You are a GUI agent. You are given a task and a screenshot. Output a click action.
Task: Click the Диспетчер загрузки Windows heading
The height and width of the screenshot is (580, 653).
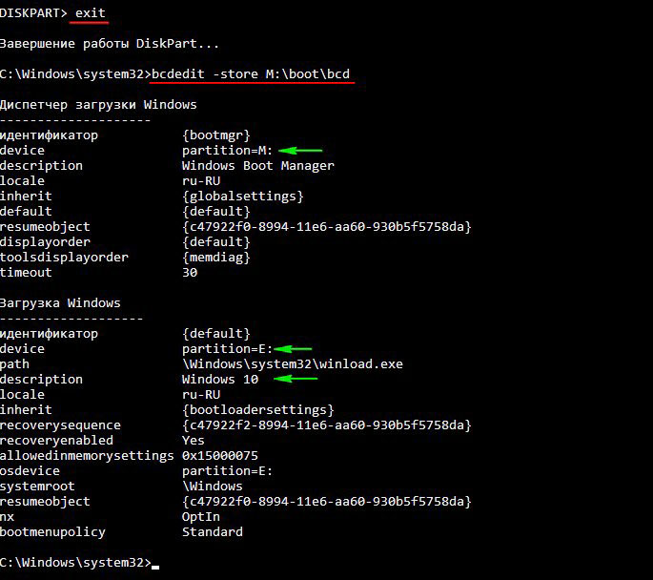[98, 105]
